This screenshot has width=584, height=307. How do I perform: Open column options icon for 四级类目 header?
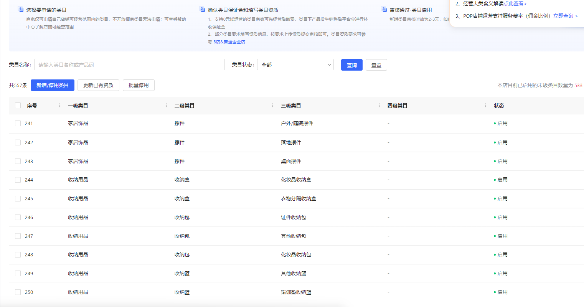point(485,105)
